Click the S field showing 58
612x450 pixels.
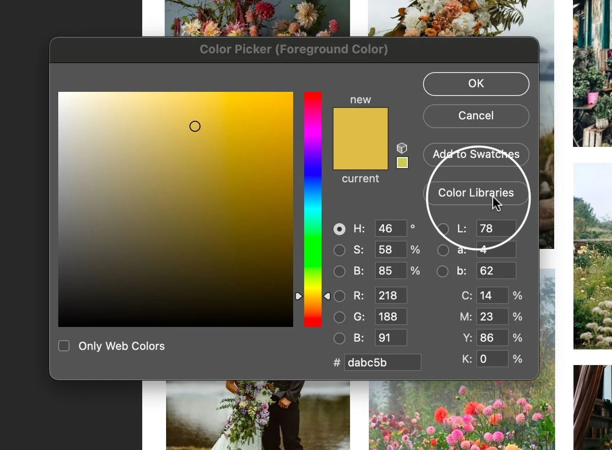[391, 249]
